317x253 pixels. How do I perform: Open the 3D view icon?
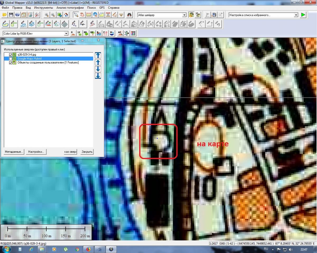point(198,15)
